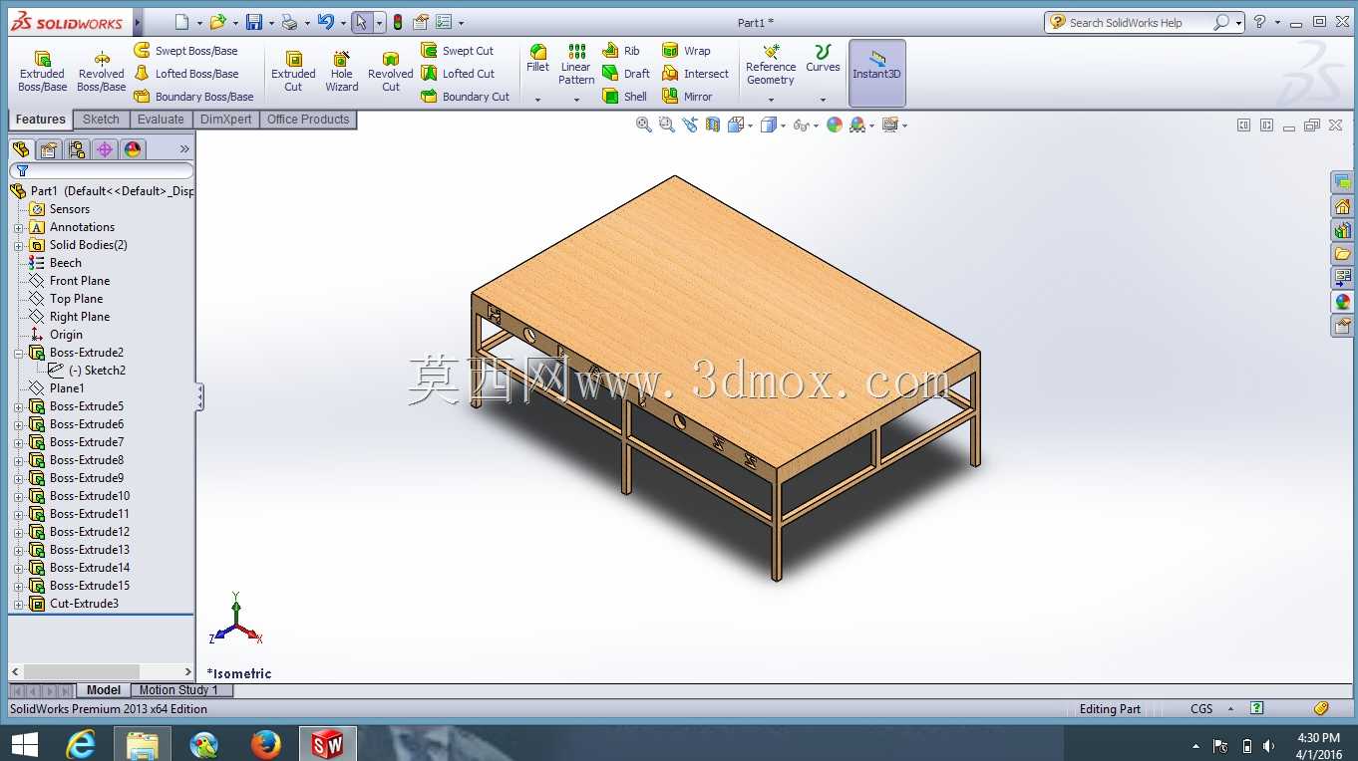The height and width of the screenshot is (761, 1358).
Task: Open the Appearances, Scenes task pane tab
Action: click(1342, 302)
